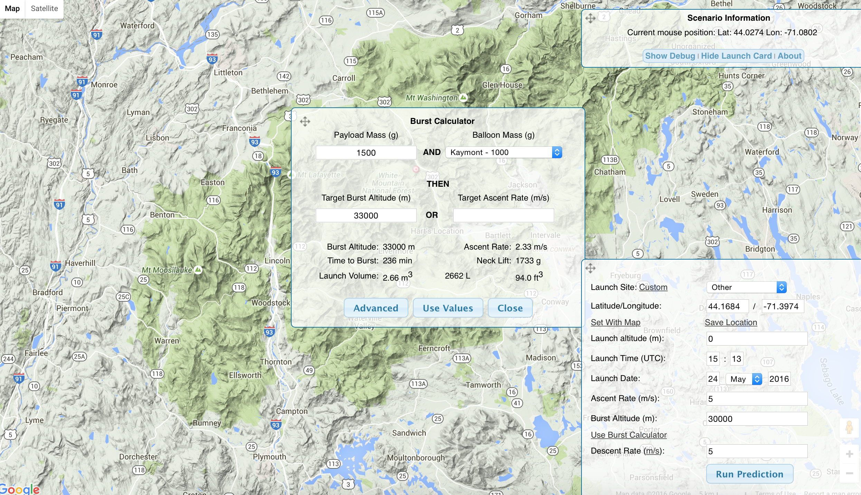861x495 pixels.
Task: Grab the Burst Calculator move handle icon
Action: coord(305,122)
